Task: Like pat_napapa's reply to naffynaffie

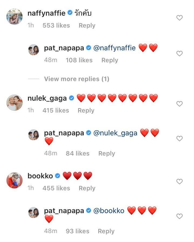Action: (179, 54)
